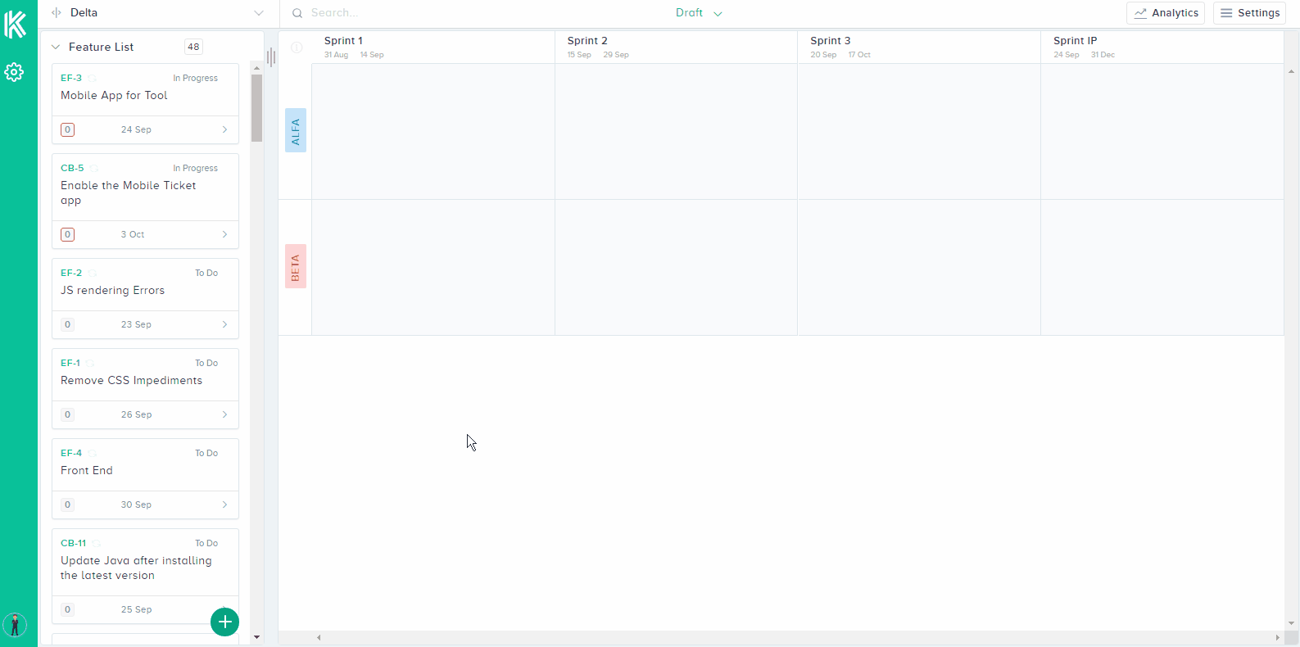Click the search magnifier icon
Viewport: 1300px width, 647px height.
point(297,13)
